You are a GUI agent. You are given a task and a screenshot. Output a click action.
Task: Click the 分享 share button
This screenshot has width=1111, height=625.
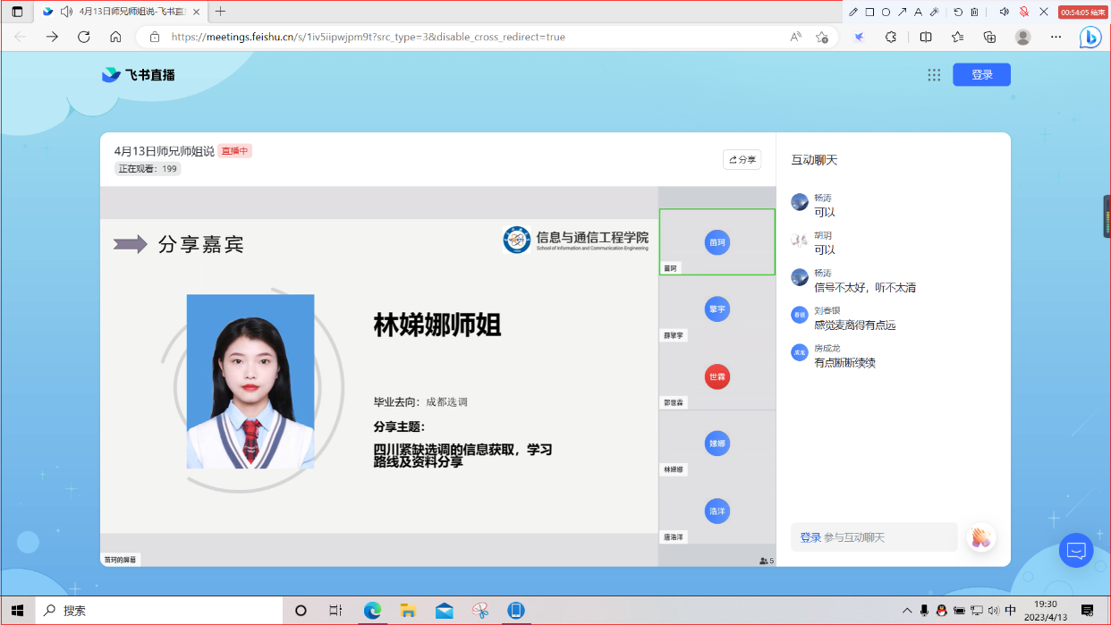(742, 159)
